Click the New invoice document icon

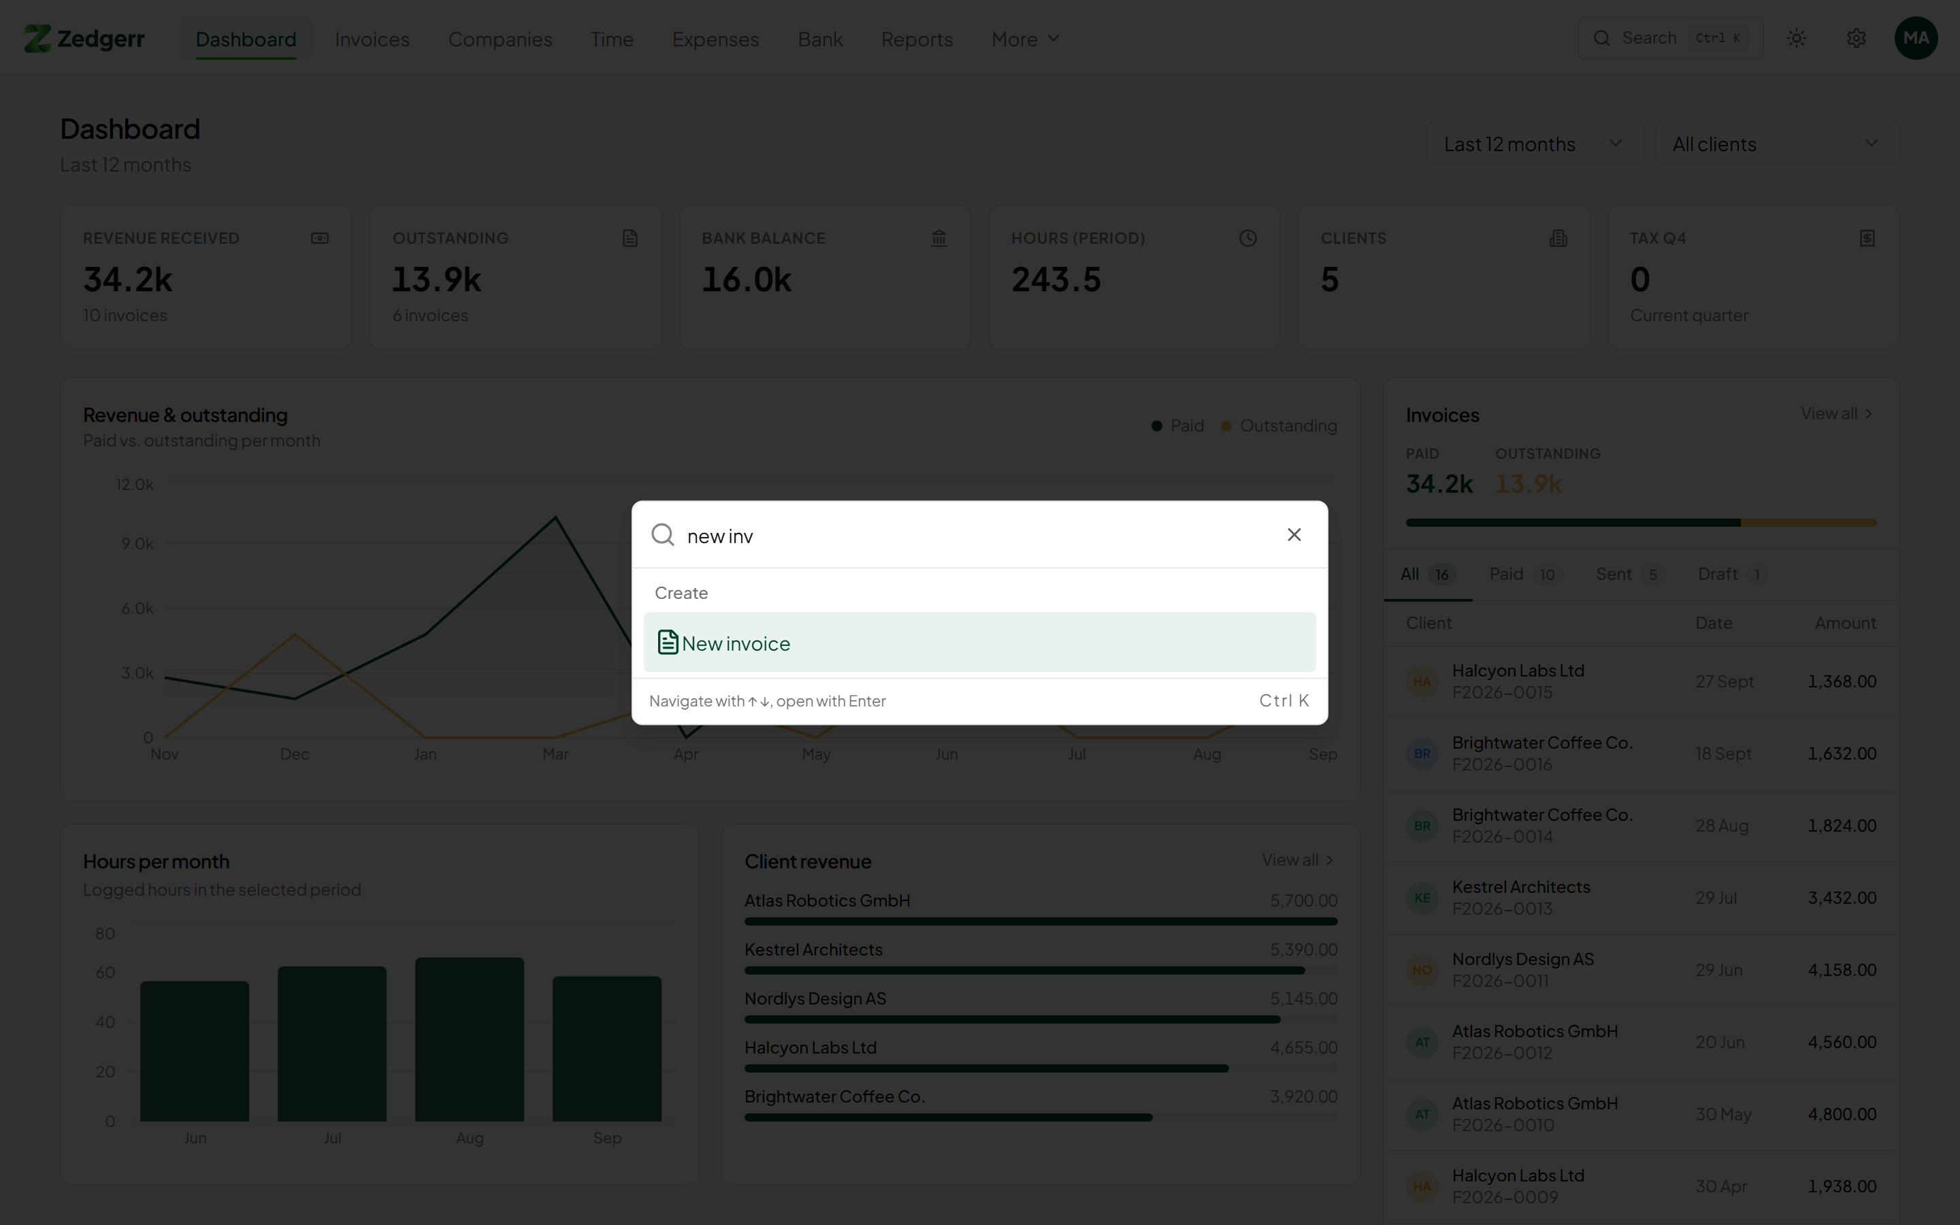click(x=668, y=642)
